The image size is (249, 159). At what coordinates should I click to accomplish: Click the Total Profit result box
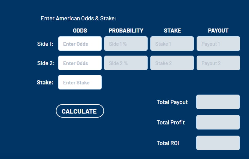pyautogui.click(x=218, y=122)
